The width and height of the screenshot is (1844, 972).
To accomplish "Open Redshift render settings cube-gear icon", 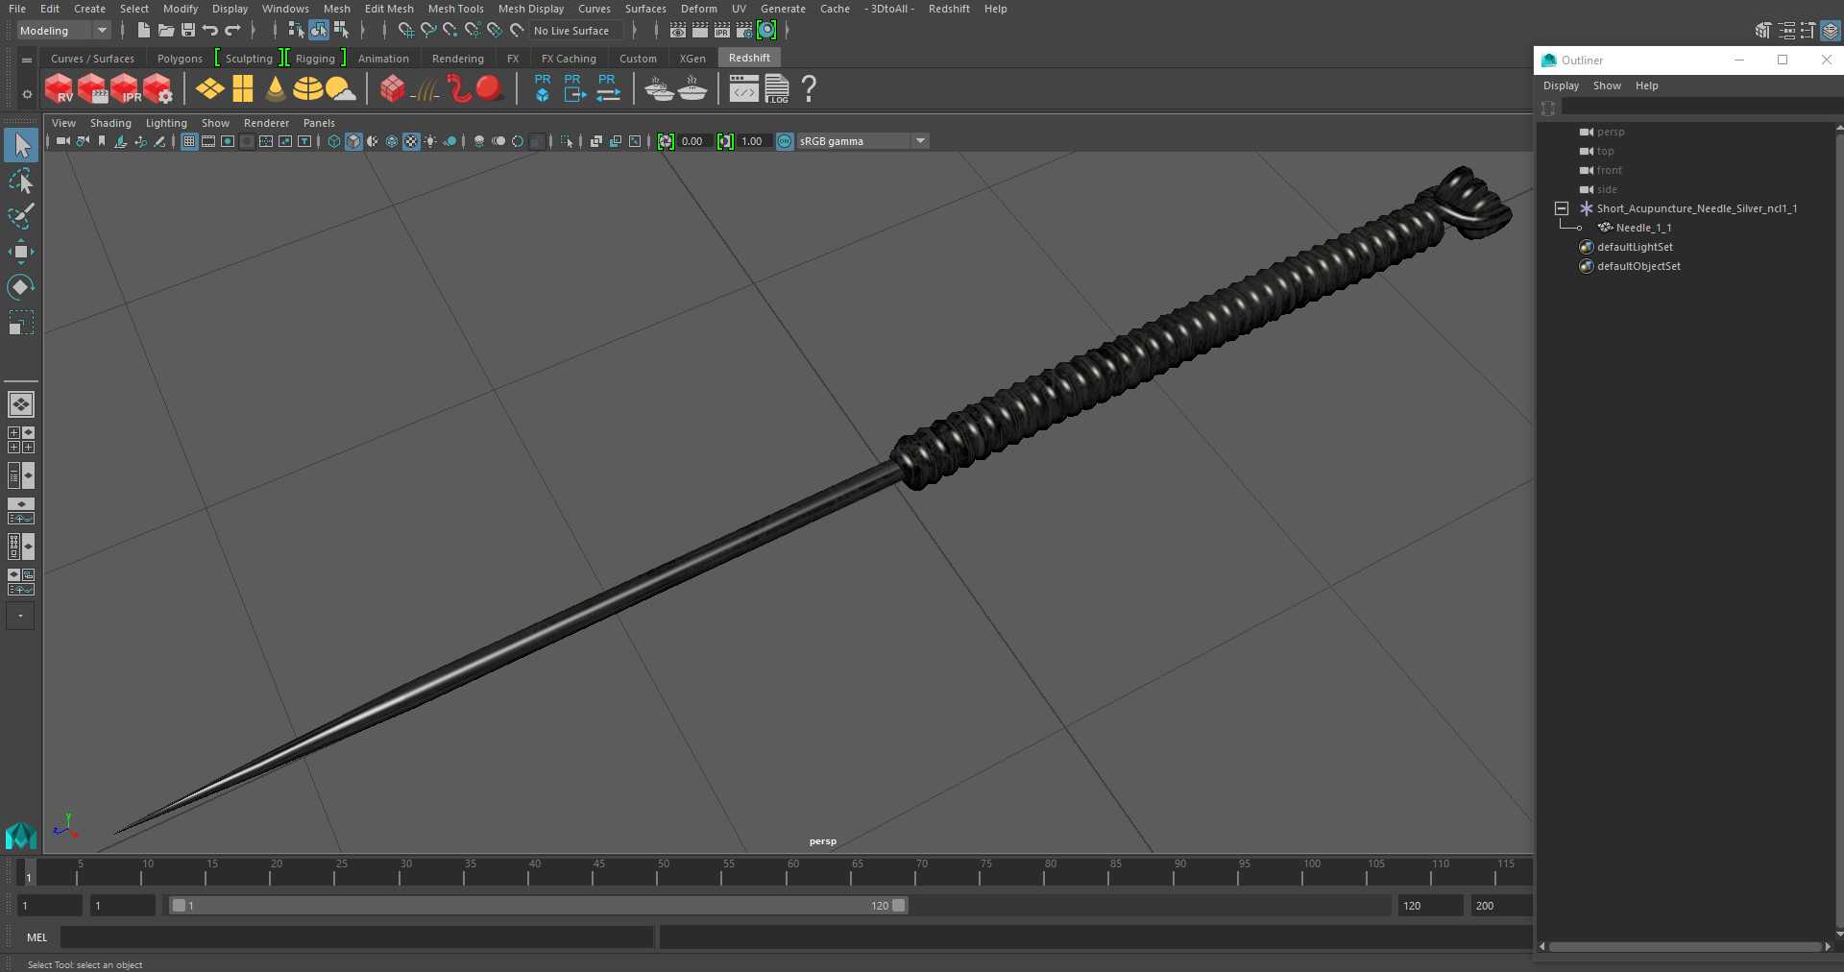I will (x=158, y=89).
